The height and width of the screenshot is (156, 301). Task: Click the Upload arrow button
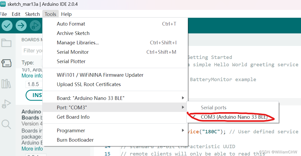[21, 26]
